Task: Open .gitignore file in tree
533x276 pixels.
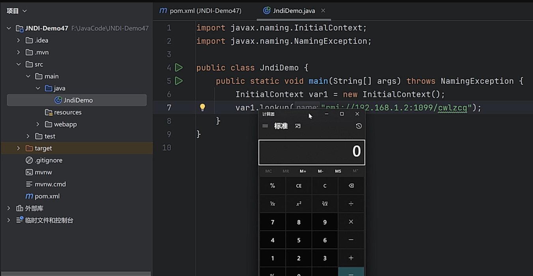Action: [x=49, y=160]
